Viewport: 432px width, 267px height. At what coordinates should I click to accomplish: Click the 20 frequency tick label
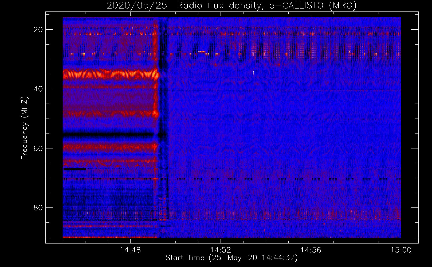[x=38, y=30]
